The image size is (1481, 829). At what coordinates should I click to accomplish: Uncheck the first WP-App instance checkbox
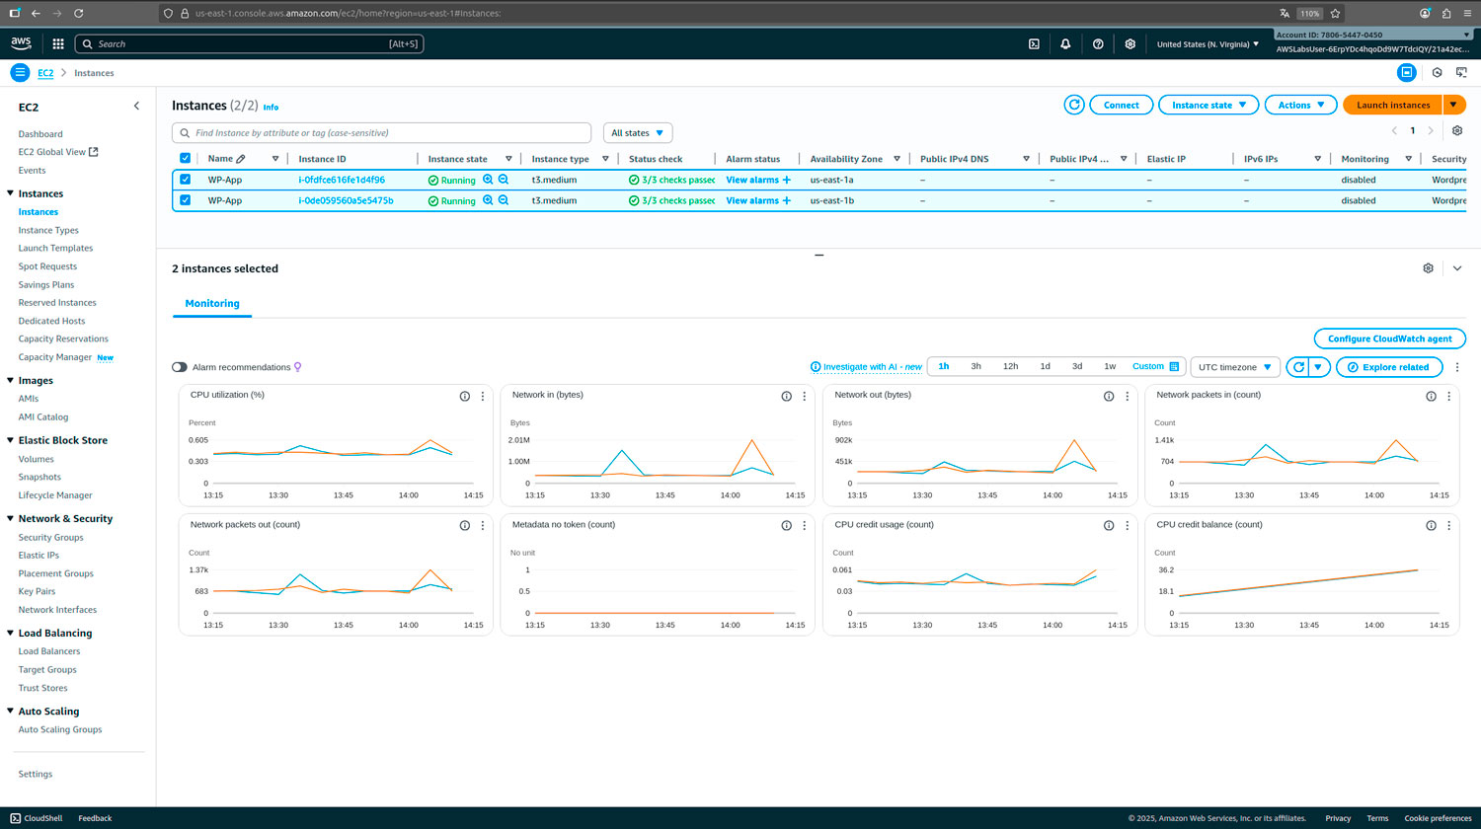pyautogui.click(x=185, y=180)
